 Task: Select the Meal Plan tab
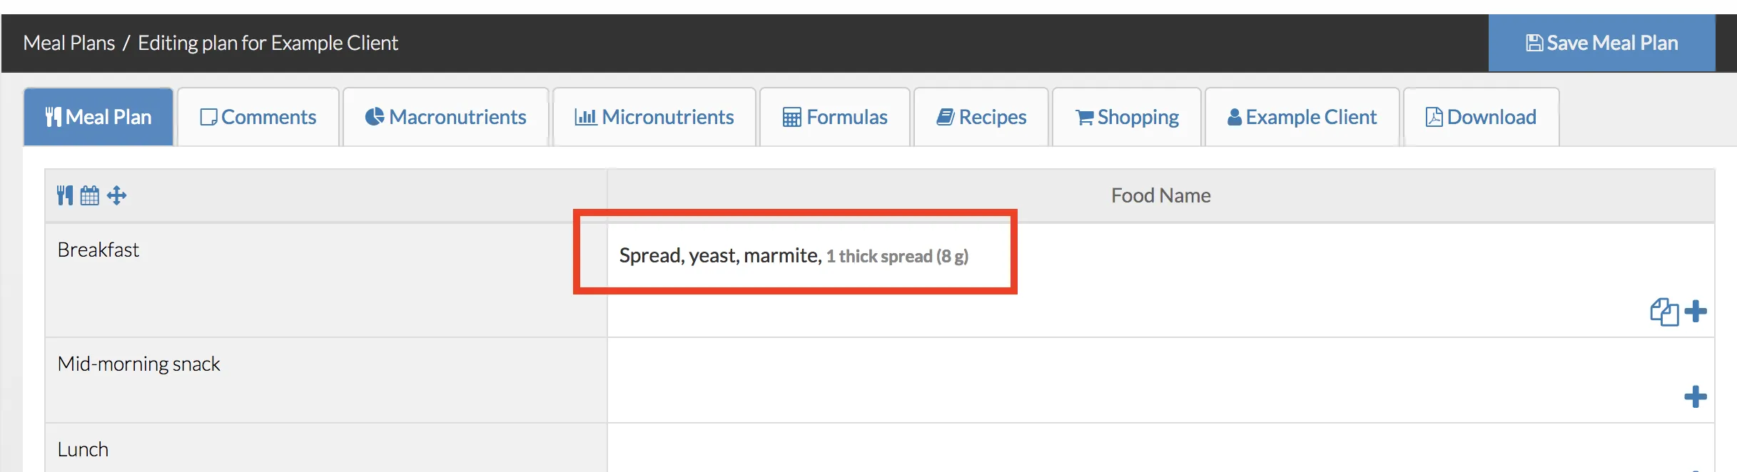98,117
